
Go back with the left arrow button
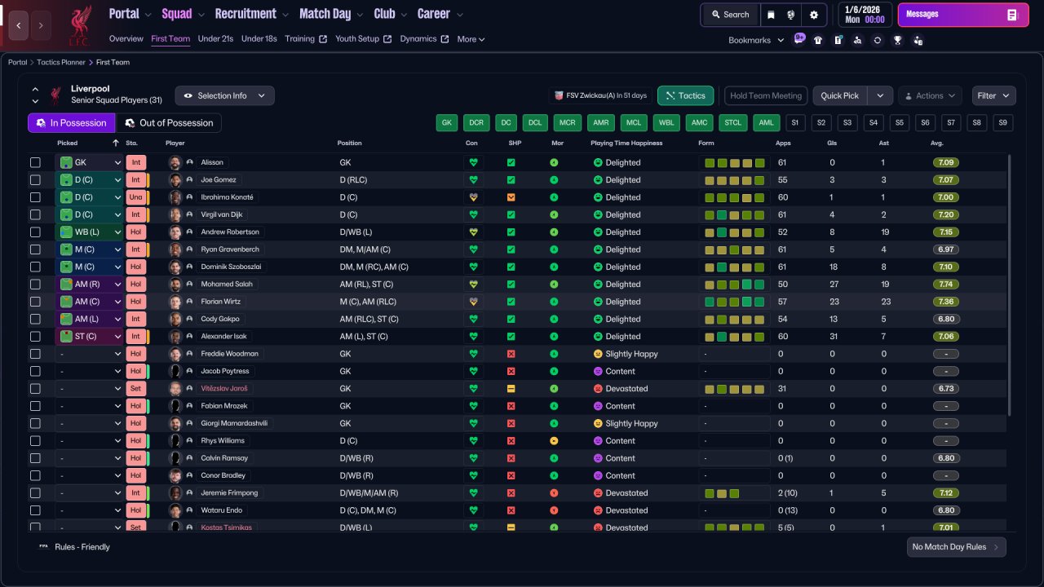[19, 26]
